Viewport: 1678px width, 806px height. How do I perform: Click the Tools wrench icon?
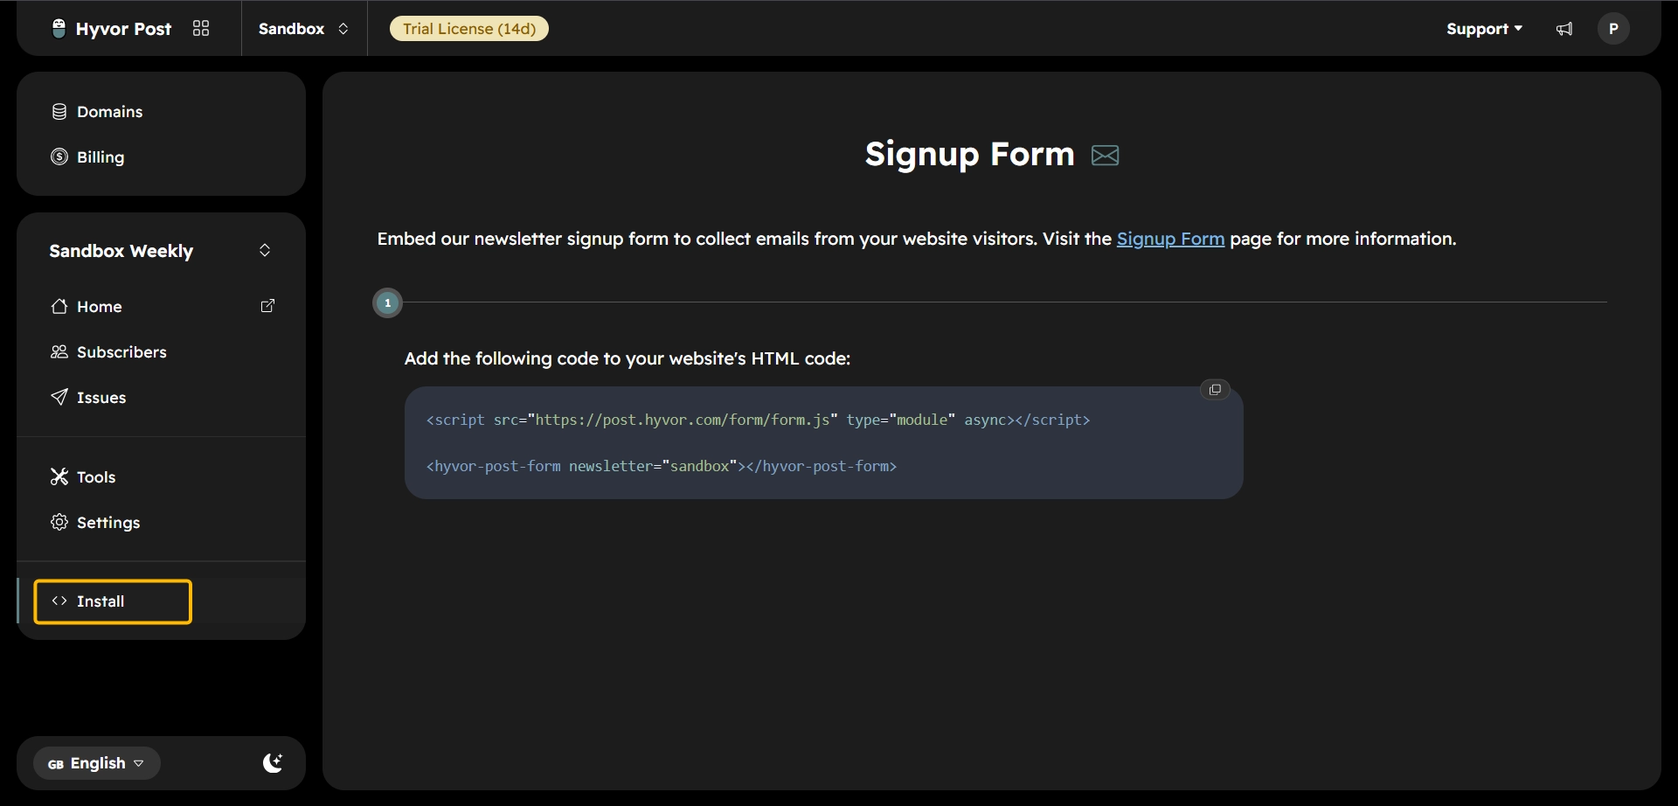(x=59, y=476)
